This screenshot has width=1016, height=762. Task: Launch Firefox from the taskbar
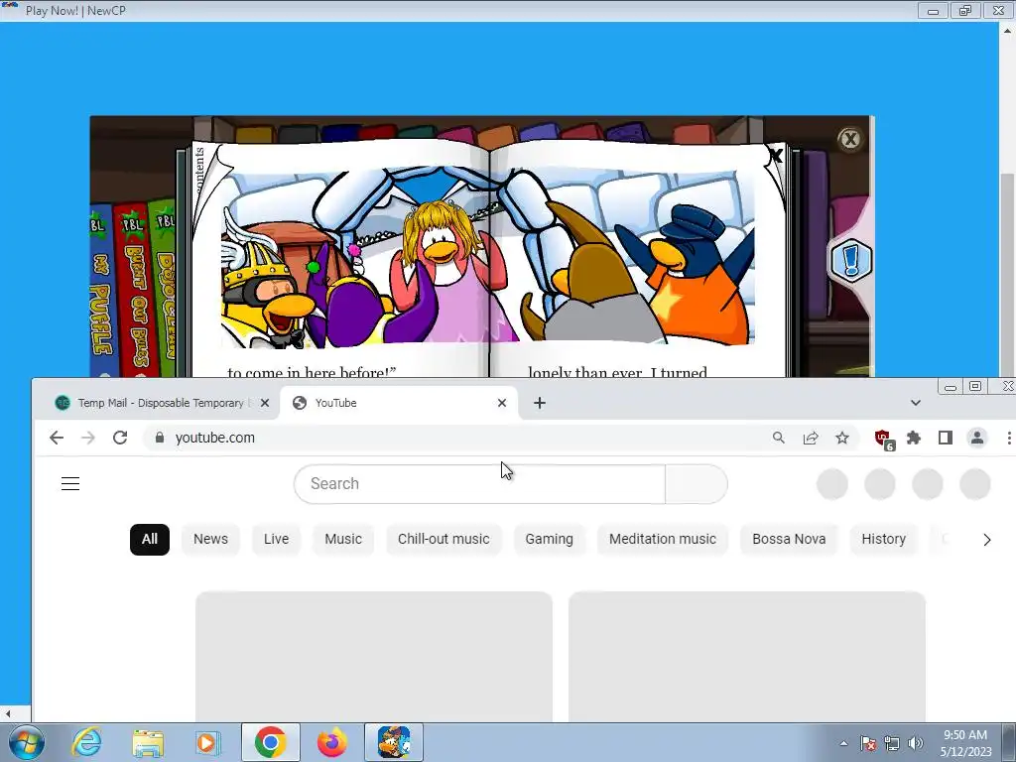coord(331,742)
